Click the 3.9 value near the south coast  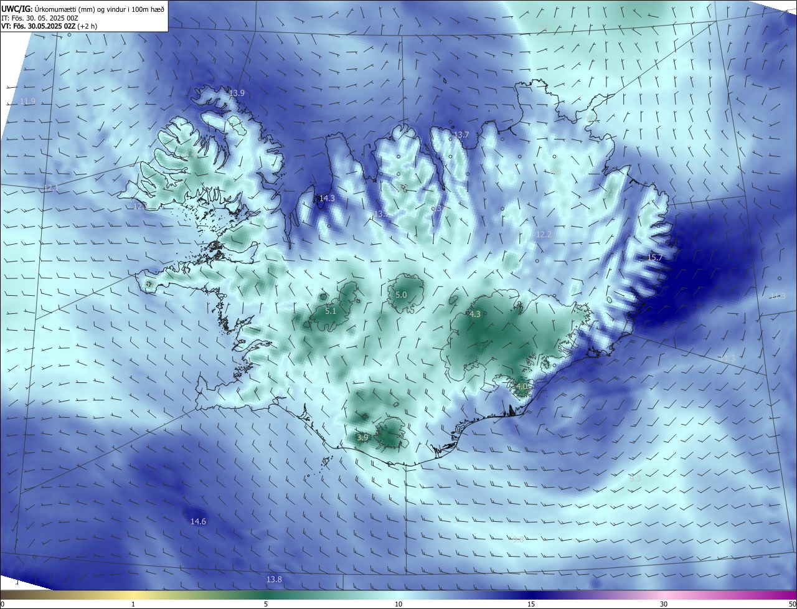coord(362,438)
